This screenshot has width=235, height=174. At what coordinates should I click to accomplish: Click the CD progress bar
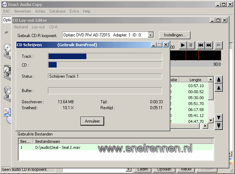tap(105, 65)
